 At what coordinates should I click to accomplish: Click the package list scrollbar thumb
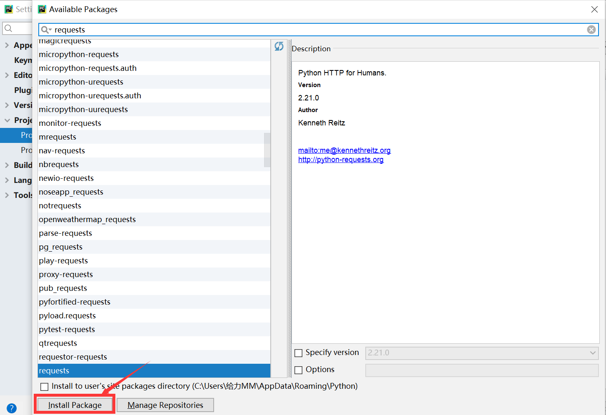click(267, 150)
